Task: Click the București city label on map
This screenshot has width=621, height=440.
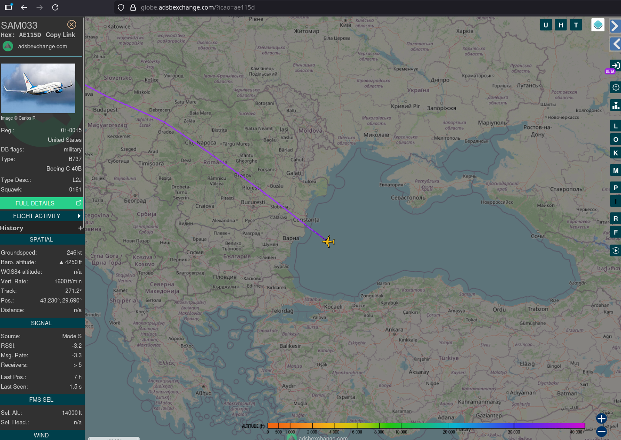Action: click(253, 202)
